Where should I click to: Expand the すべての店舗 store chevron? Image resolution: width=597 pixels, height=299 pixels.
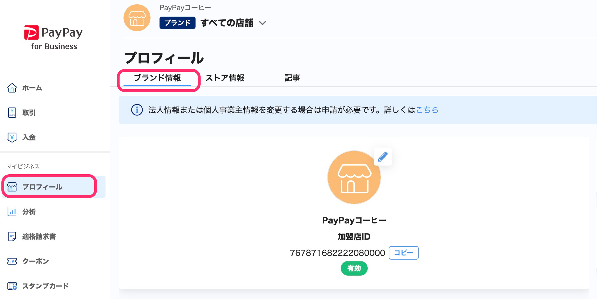[x=262, y=23]
